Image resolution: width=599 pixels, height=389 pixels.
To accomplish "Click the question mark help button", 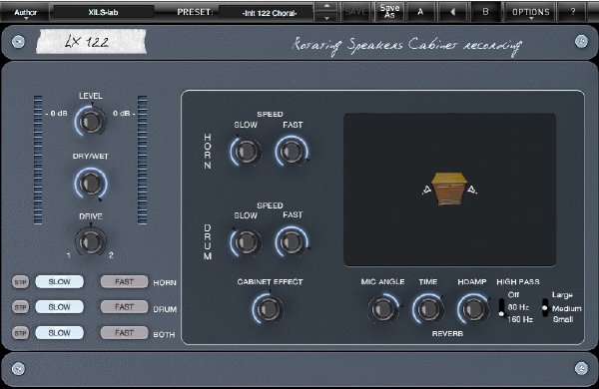I will 573,12.
